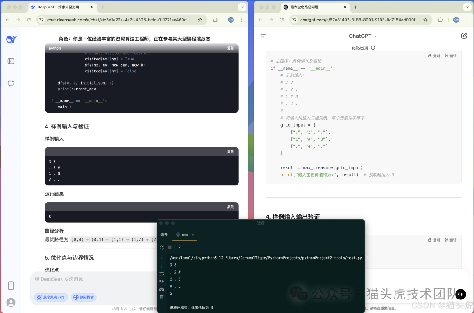Copy the python code block in DeepSeek

[231, 48]
